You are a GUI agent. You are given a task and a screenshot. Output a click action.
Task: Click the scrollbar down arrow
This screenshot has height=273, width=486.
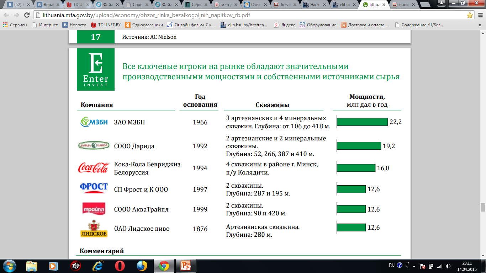(483, 255)
